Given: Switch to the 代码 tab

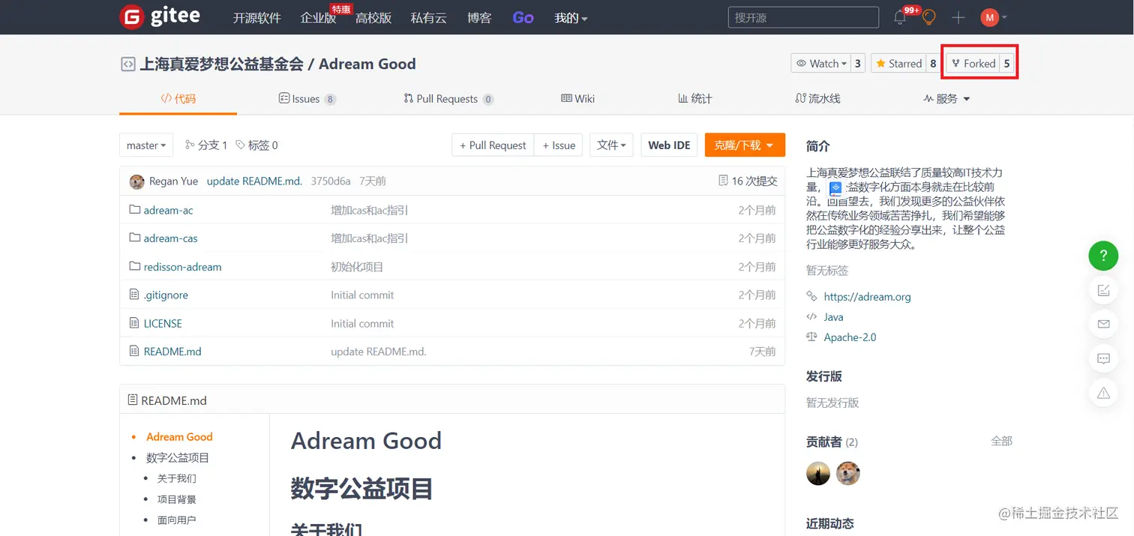Looking at the screenshot, I should click(x=178, y=99).
